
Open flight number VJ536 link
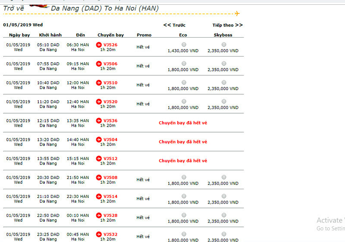click(x=110, y=121)
